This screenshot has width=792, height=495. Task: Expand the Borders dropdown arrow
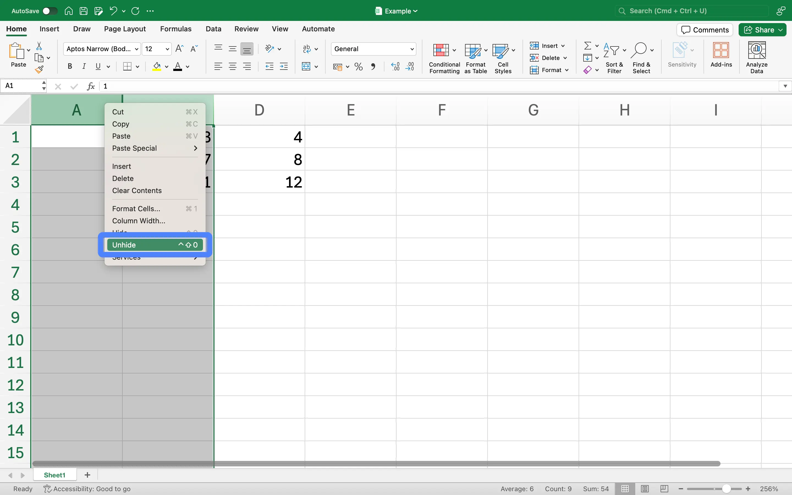point(137,67)
